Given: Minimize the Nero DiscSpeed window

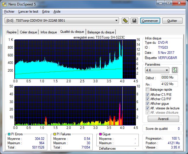Looking at the screenshot, I should pos(161,3).
